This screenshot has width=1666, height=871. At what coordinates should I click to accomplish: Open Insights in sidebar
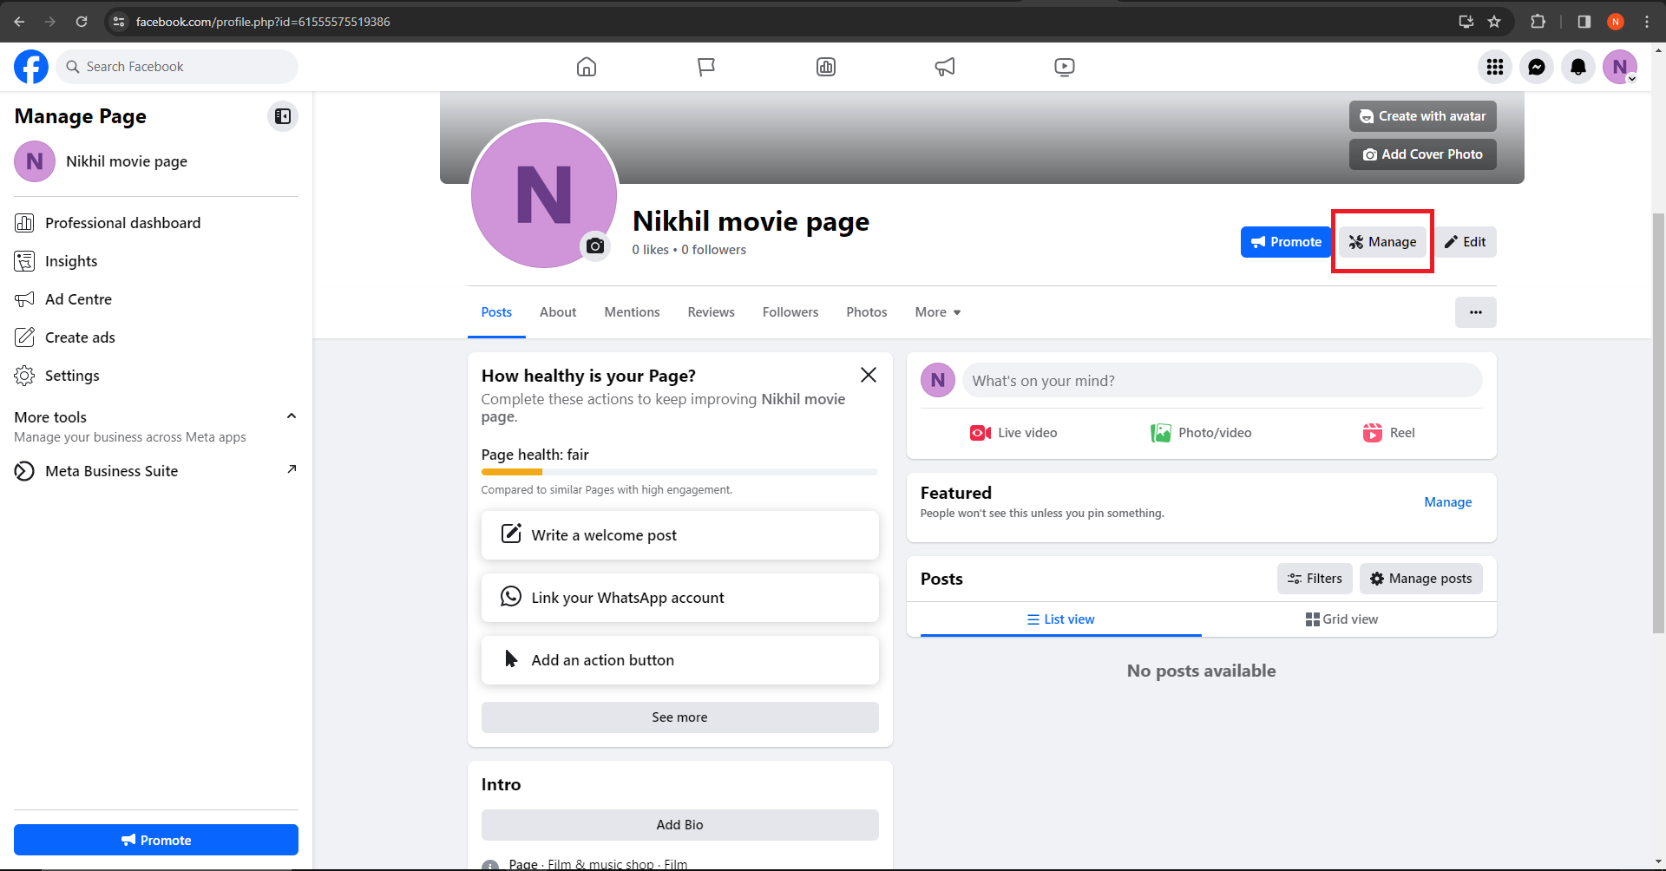click(x=156, y=261)
